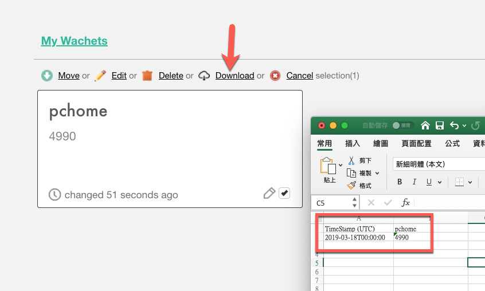Open the font name box 新細明體 (本文)

(x=439, y=164)
